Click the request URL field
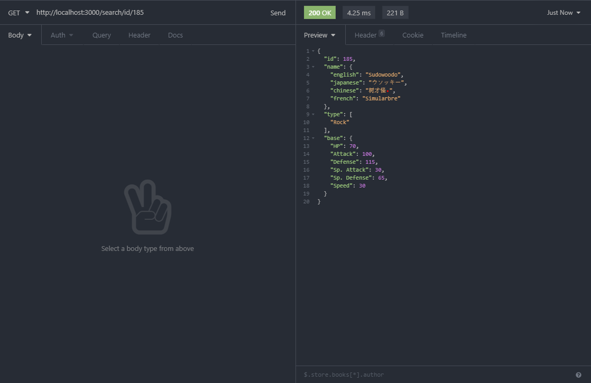591x383 pixels. click(x=150, y=13)
